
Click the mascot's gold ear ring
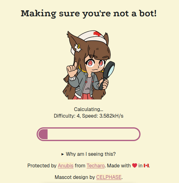[x=79, y=46]
